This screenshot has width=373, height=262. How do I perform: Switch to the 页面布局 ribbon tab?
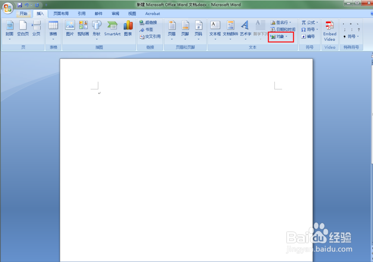(x=61, y=13)
